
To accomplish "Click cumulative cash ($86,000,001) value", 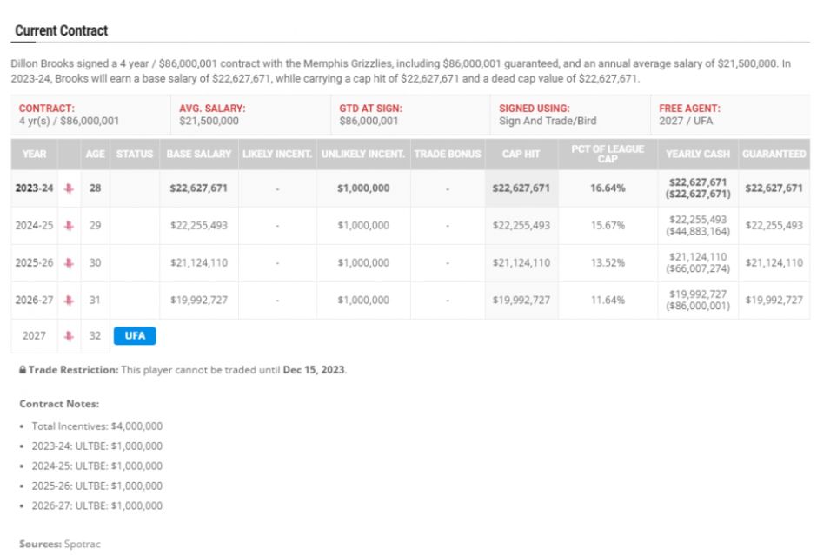I will coord(698,306).
